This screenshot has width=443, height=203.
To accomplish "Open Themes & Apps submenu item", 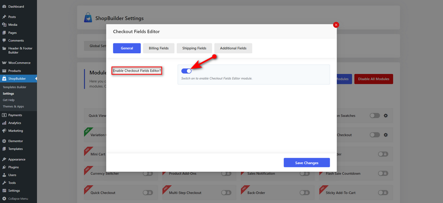I will (13, 107).
